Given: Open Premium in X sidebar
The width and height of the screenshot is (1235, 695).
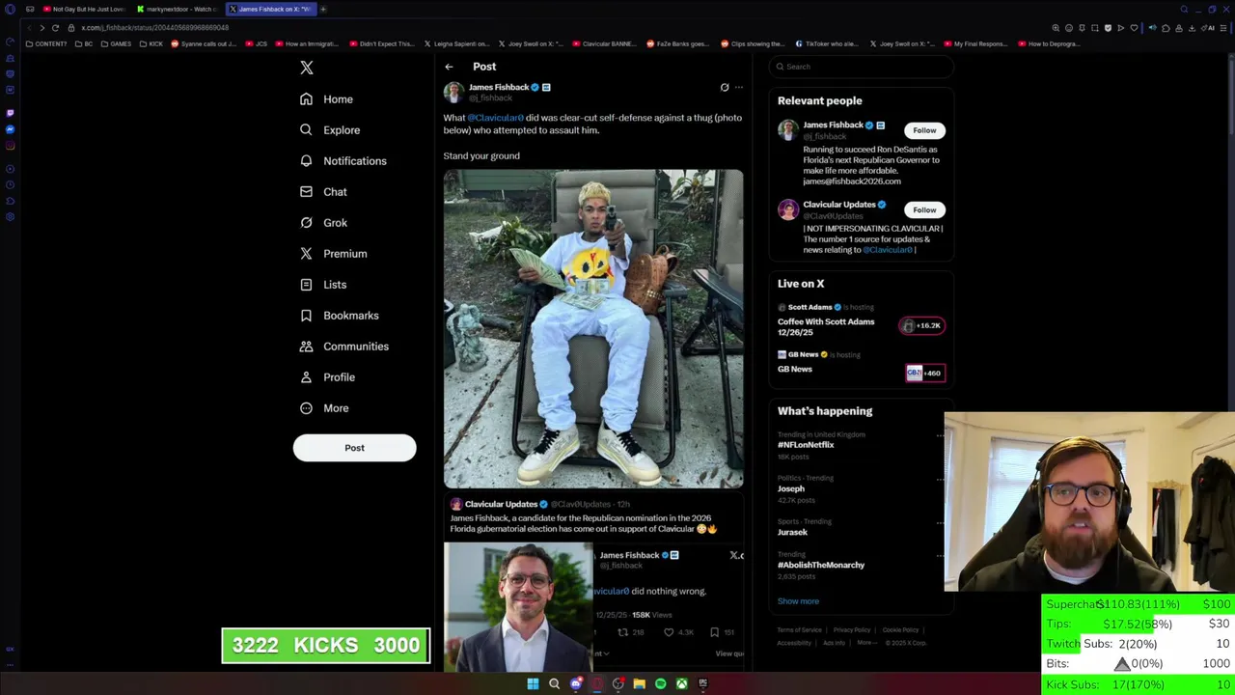Looking at the screenshot, I should (333, 254).
